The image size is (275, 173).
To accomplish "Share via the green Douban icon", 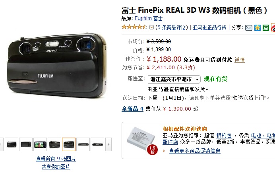I will click(x=266, y=28).
